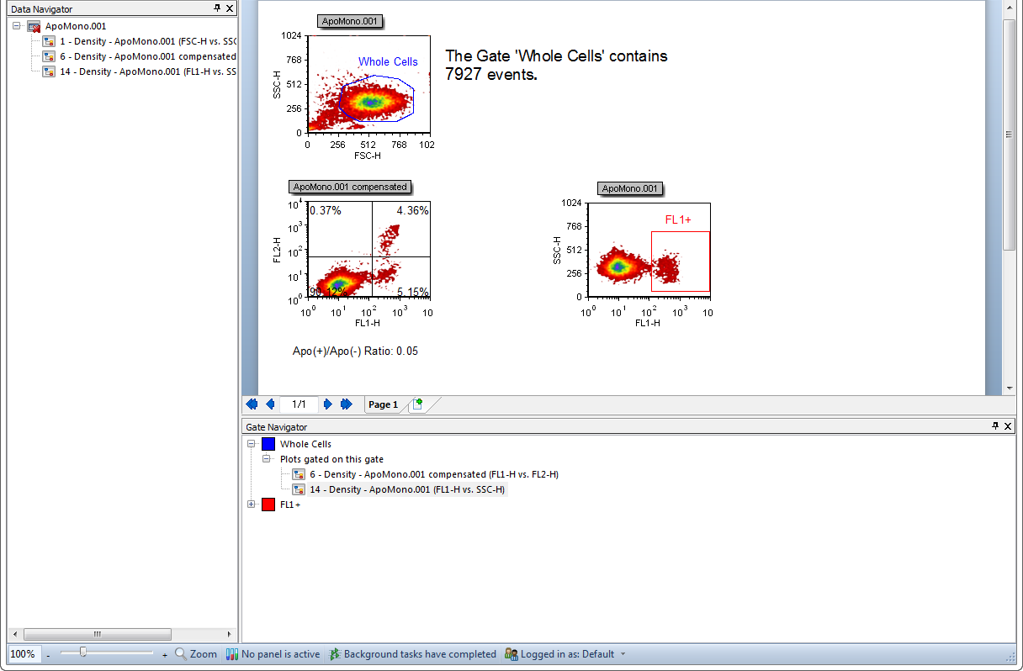This screenshot has width=1023, height=671.
Task: Add a new page tab icon
Action: (x=416, y=404)
